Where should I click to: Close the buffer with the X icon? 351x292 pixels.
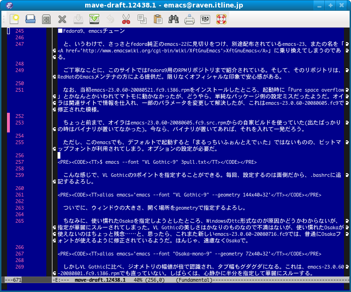(62, 19)
